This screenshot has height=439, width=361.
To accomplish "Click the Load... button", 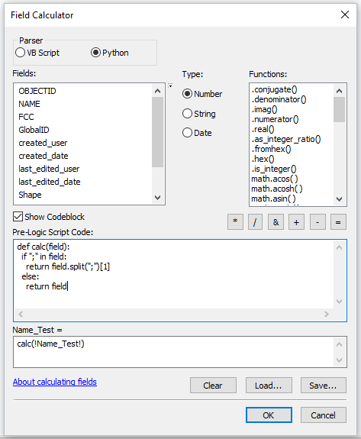I will (x=269, y=386).
